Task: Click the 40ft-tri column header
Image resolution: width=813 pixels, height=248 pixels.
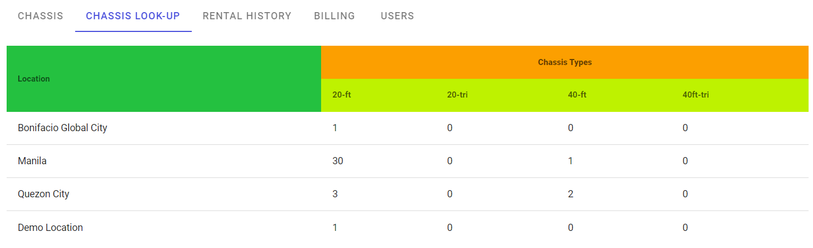Action: pos(695,95)
